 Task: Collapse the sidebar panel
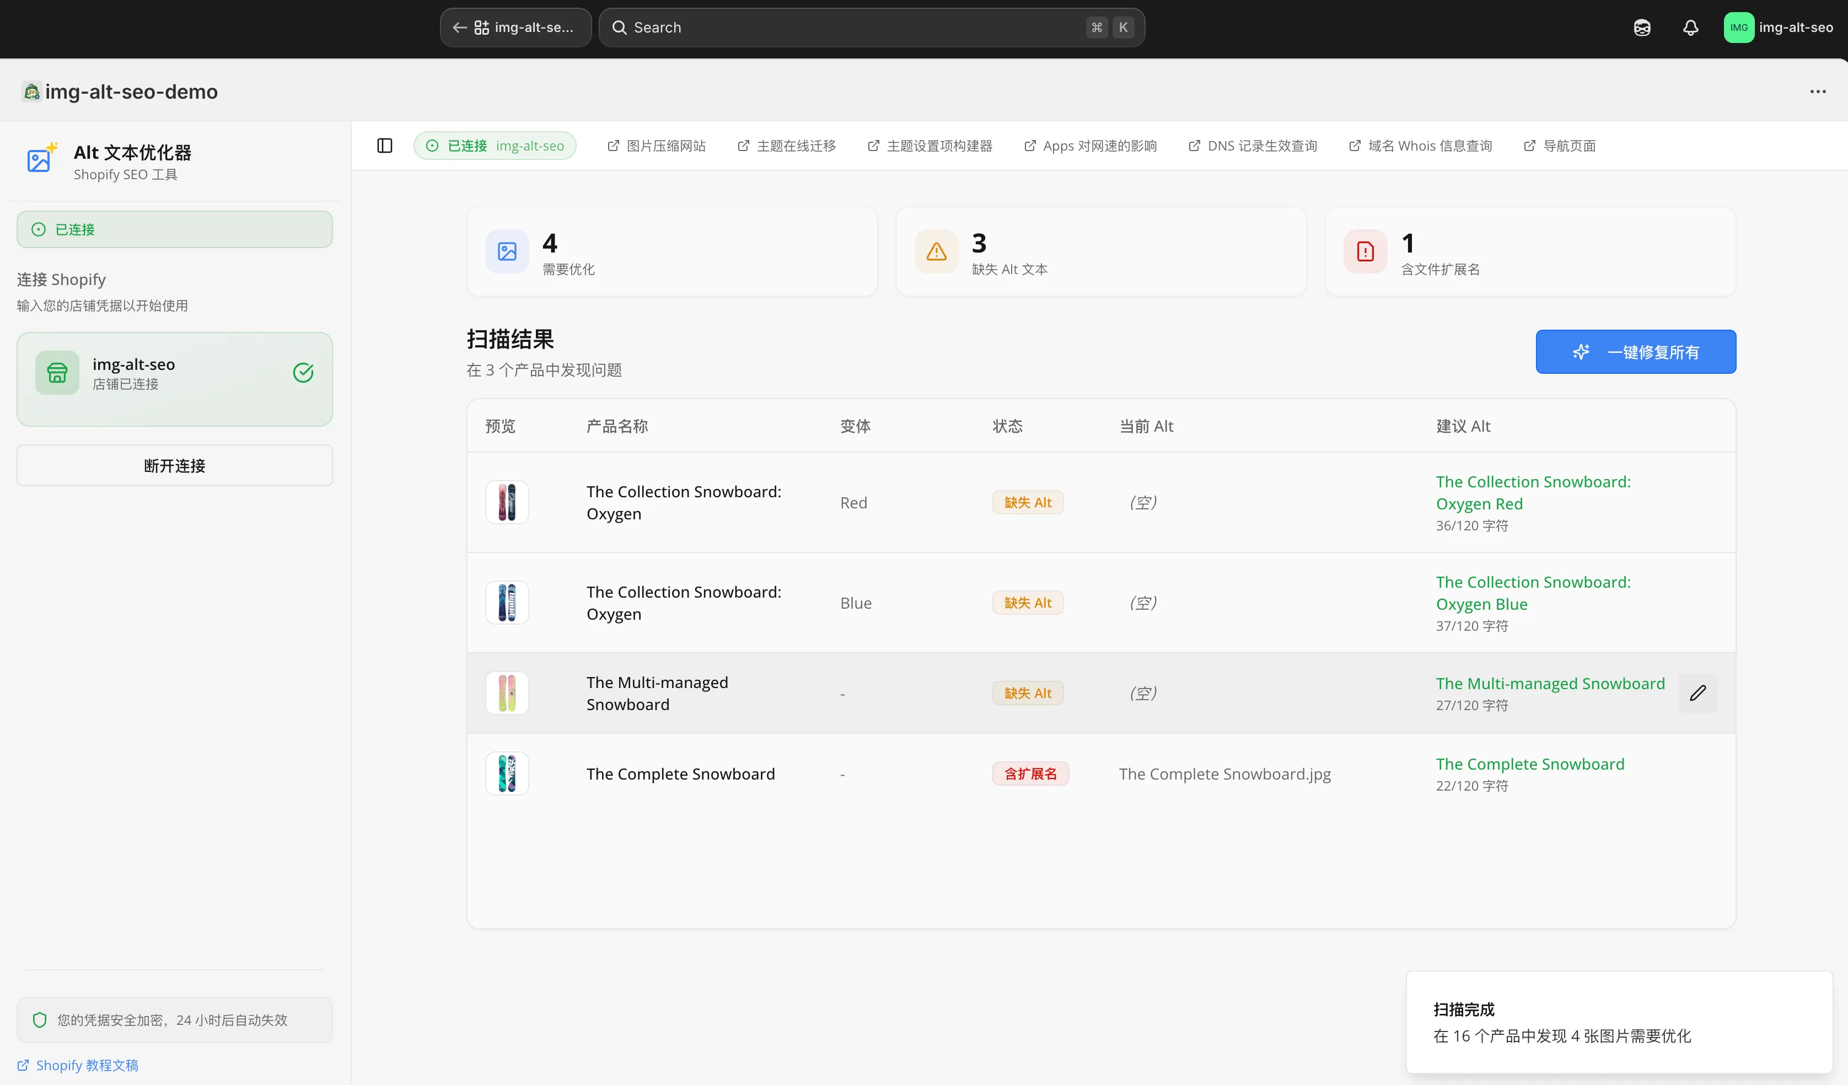point(384,145)
